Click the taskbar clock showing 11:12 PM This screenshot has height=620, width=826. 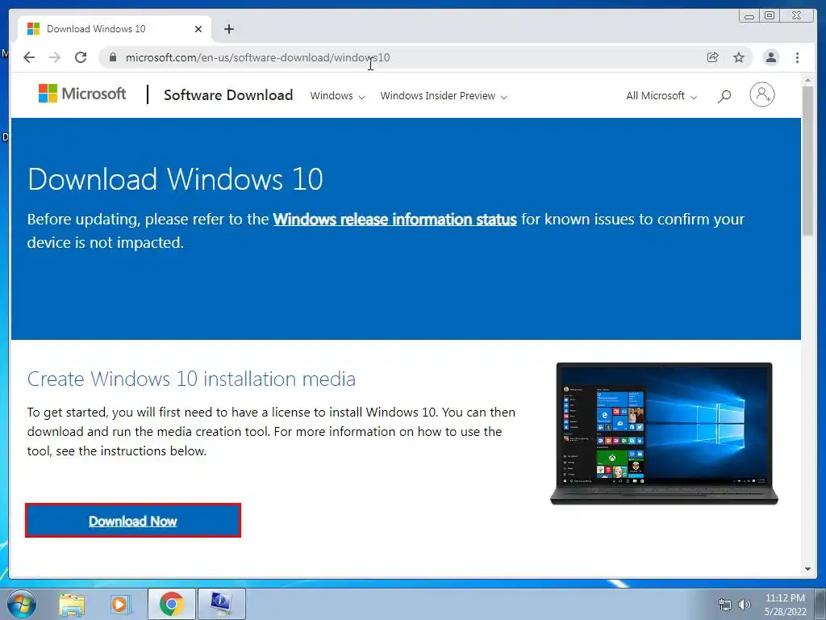point(786,605)
